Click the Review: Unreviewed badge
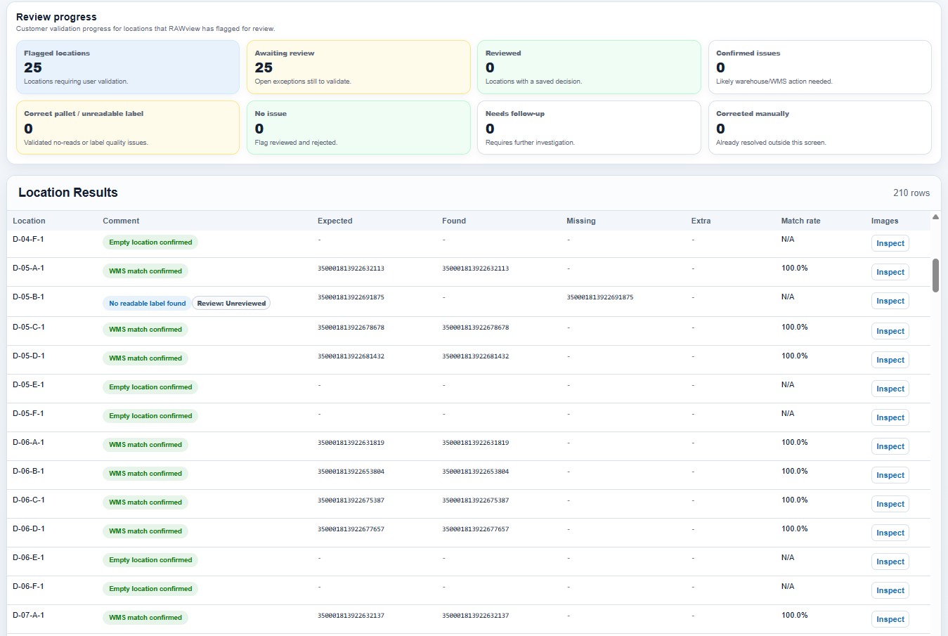 tap(231, 304)
